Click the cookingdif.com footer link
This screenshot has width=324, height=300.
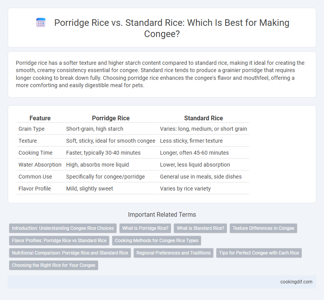296,282
